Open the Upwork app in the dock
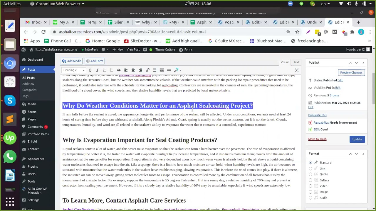This screenshot has height=211, width=376. pyautogui.click(x=10, y=138)
